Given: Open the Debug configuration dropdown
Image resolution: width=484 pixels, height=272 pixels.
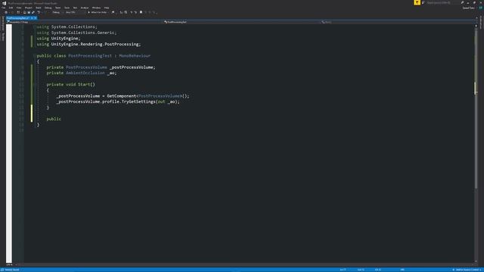Looking at the screenshot, I should [57, 12].
